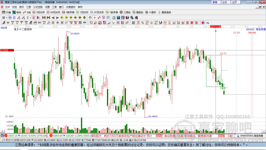Launch the 江恩轮 Gann wheel
266x150 pixels.
pyautogui.click(x=125, y=12)
